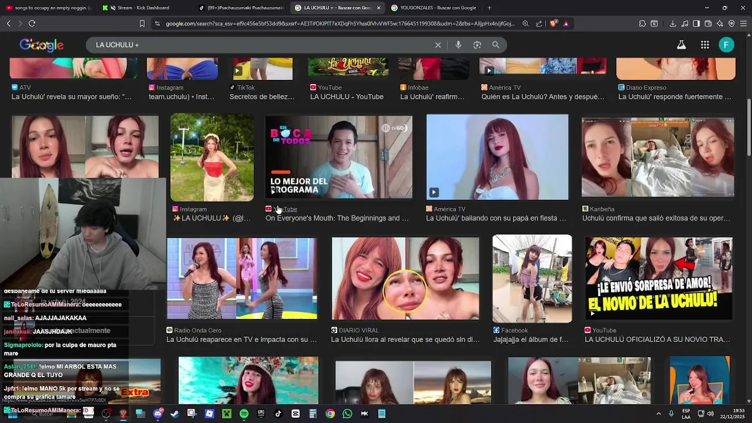Screen dimensions: 752x423
Task: Open Brave Wallet
Action: pos(708,23)
